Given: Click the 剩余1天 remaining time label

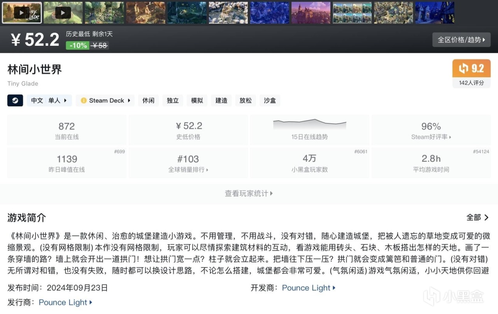Looking at the screenshot, I should [103, 34].
